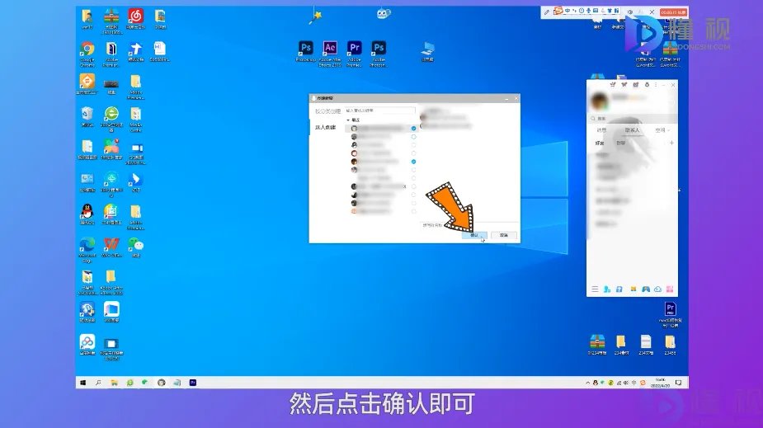763x428 pixels.
Task: Click the Windows Start button
Action: (x=82, y=383)
